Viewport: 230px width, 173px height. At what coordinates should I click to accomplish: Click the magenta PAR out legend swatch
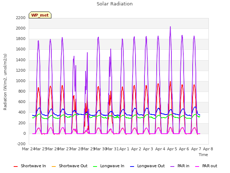tap(197, 167)
